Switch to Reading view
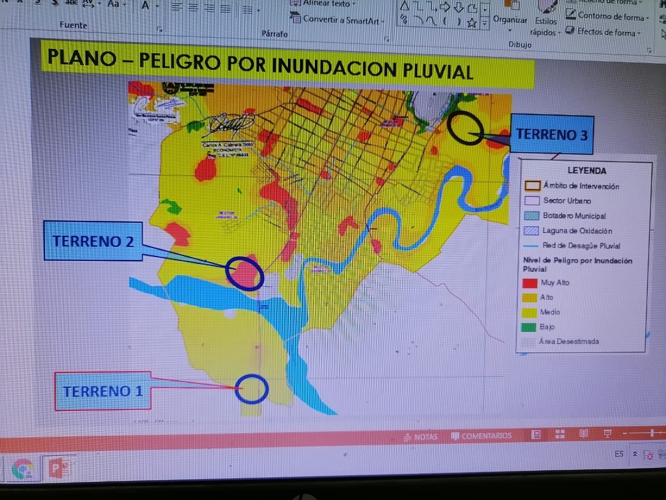The width and height of the screenshot is (666, 500). point(583,433)
